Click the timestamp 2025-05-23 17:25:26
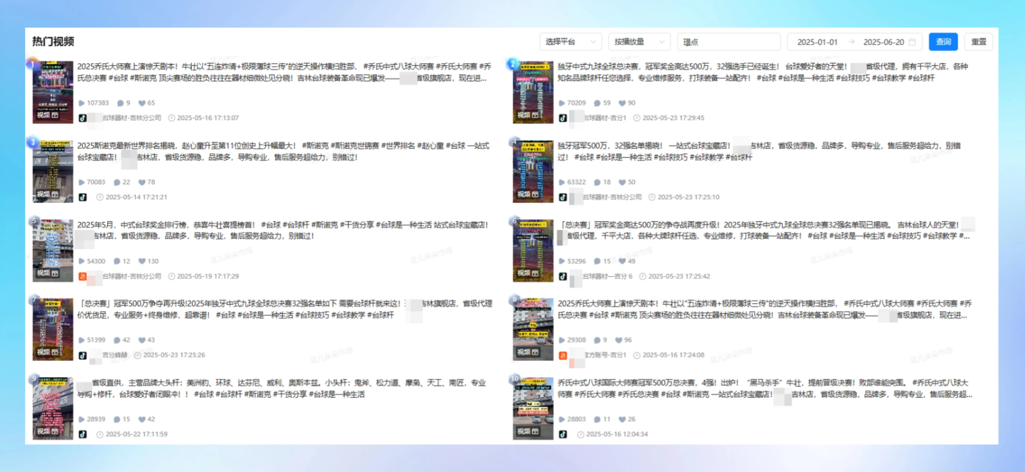The width and height of the screenshot is (1025, 472). coord(174,355)
